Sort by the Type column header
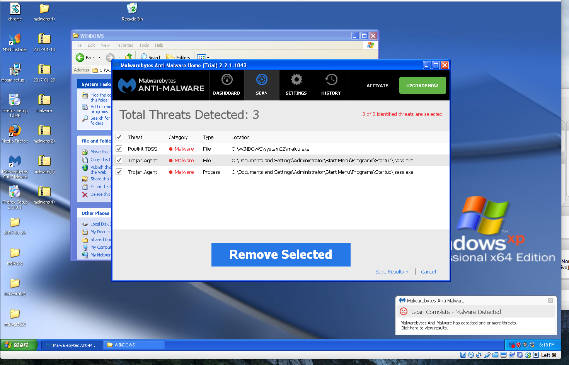The width and height of the screenshot is (569, 365). tap(208, 137)
